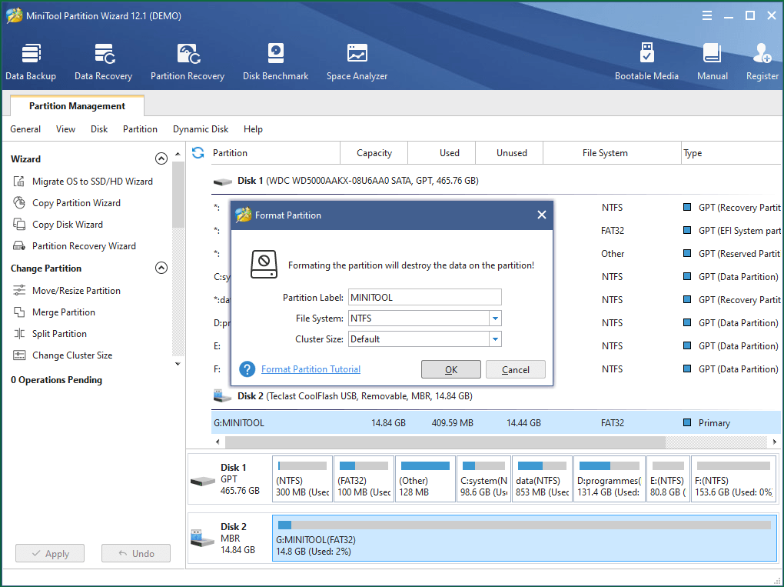Screen dimensions: 784x587
Task: Open the Format Partition Tutorial link
Action: click(x=311, y=369)
